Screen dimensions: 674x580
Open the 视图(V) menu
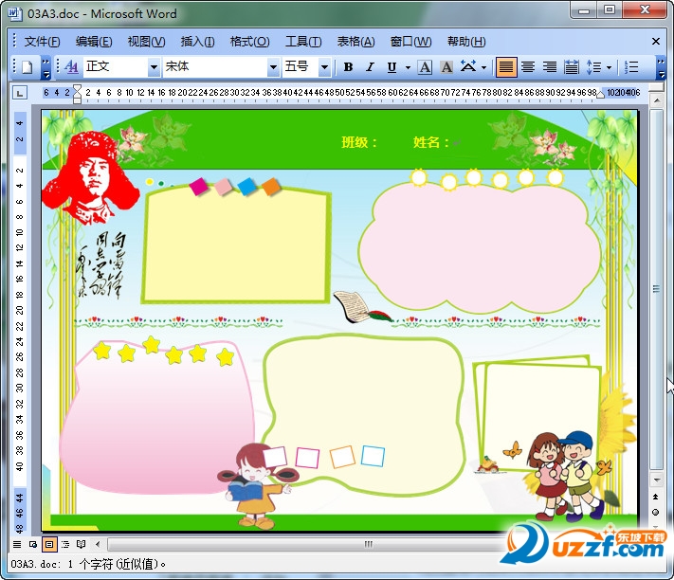[x=146, y=42]
